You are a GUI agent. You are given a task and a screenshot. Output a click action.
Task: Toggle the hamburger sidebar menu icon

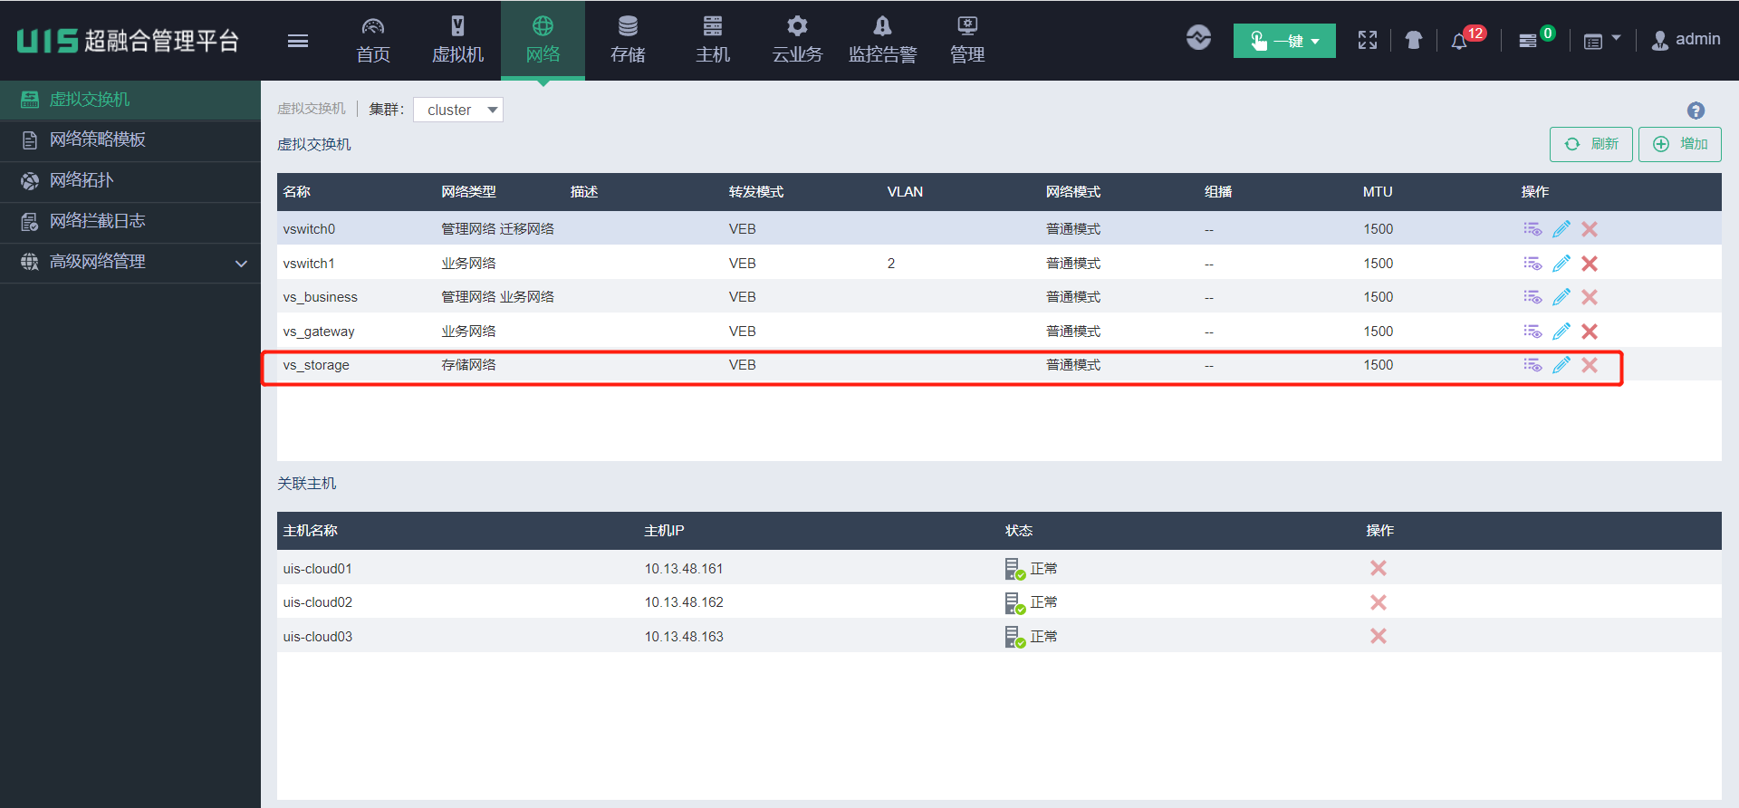298,41
